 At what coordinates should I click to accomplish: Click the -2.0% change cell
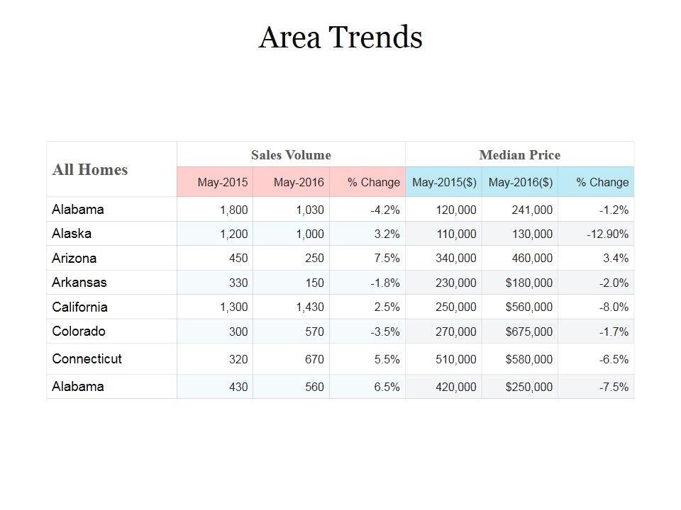pyautogui.click(x=596, y=283)
